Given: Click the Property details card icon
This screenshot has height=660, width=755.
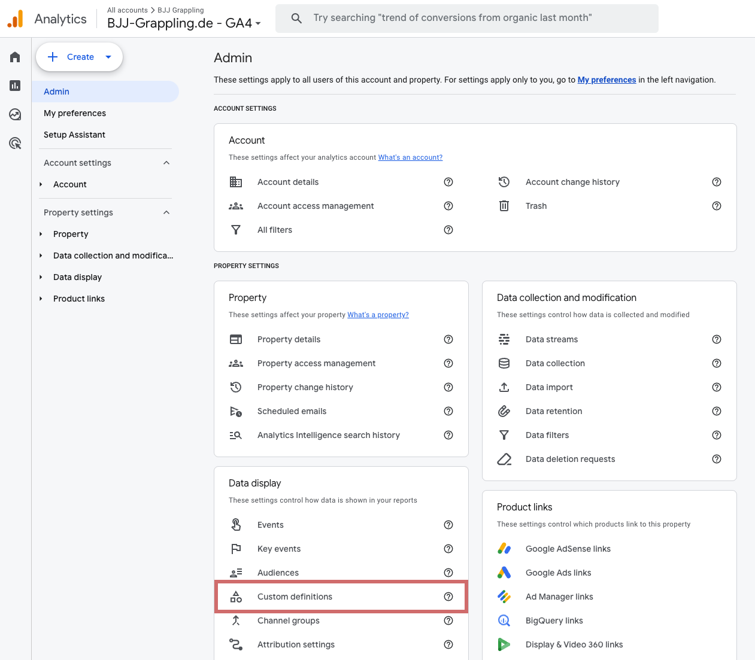Looking at the screenshot, I should coord(236,339).
